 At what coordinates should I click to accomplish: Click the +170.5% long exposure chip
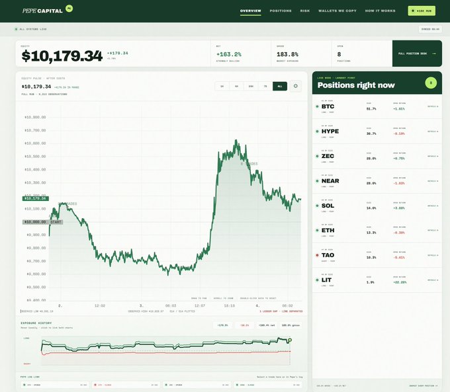(223, 325)
